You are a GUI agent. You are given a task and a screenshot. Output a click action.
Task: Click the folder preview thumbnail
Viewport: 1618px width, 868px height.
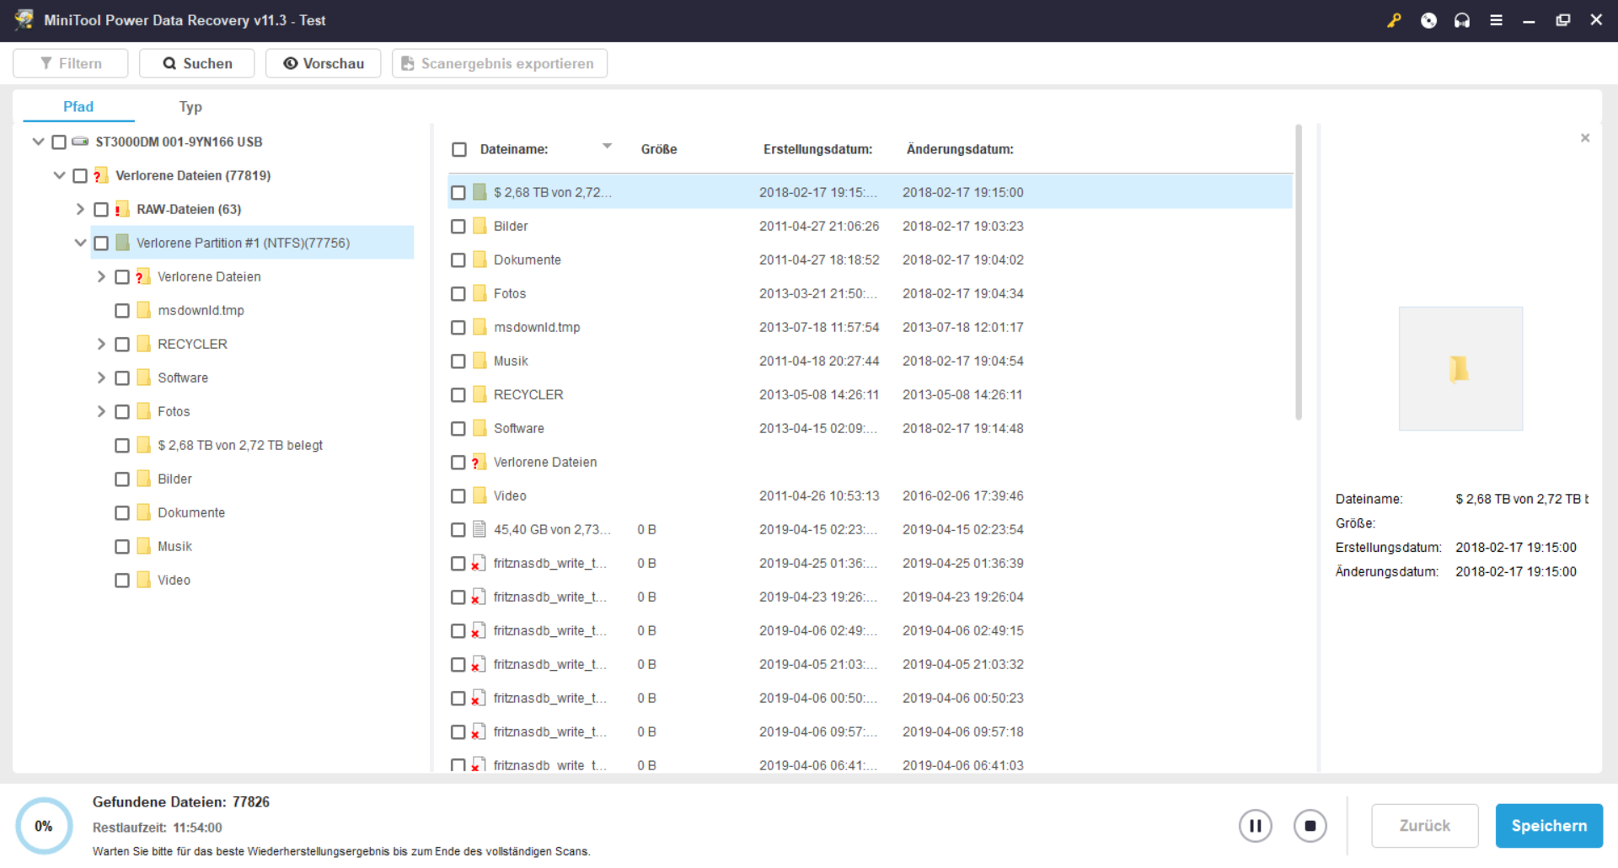1460,368
